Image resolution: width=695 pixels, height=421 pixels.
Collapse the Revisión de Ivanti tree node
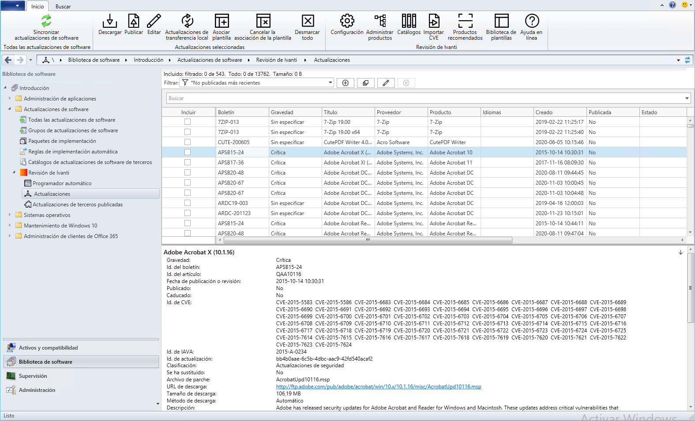click(14, 172)
